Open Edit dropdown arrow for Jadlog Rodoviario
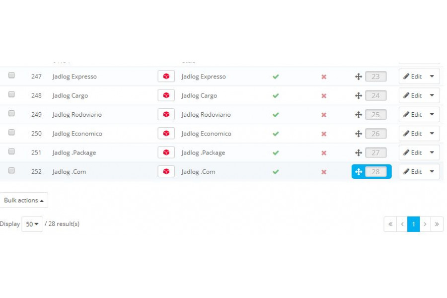The height and width of the screenshot is (298, 447). (x=432, y=114)
